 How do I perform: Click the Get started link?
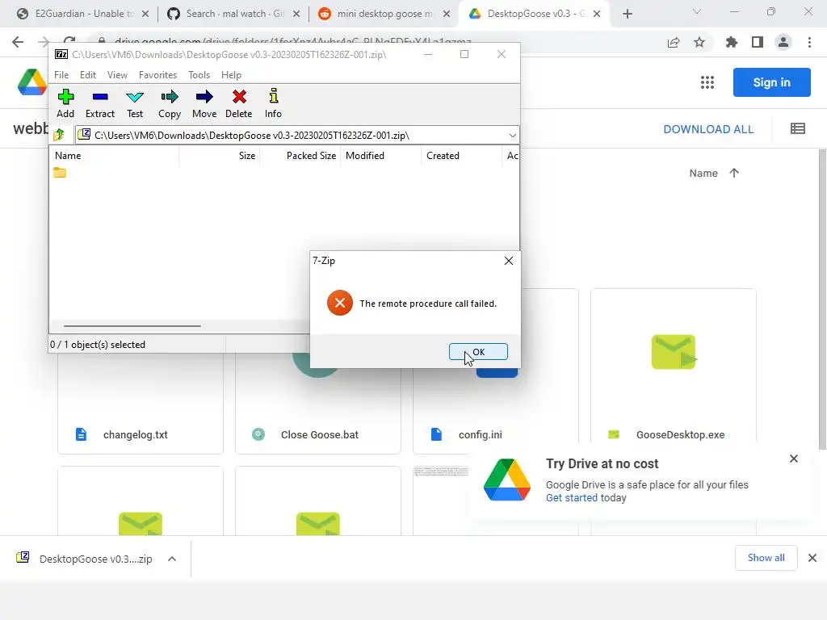point(571,497)
